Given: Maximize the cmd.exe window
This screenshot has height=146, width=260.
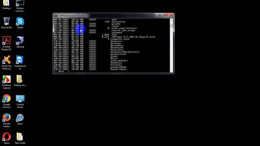Looking at the screenshot, I should coord(162,15).
